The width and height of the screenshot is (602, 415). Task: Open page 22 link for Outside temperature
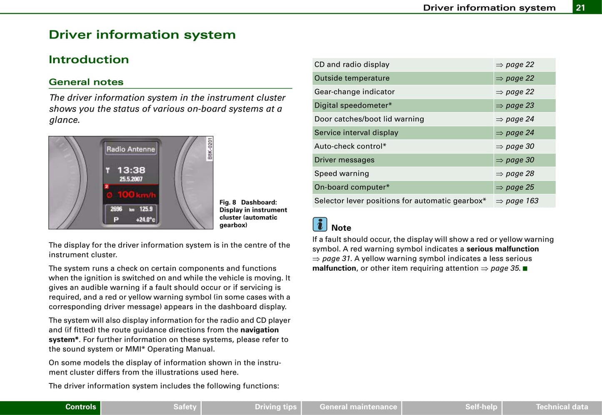(x=519, y=79)
